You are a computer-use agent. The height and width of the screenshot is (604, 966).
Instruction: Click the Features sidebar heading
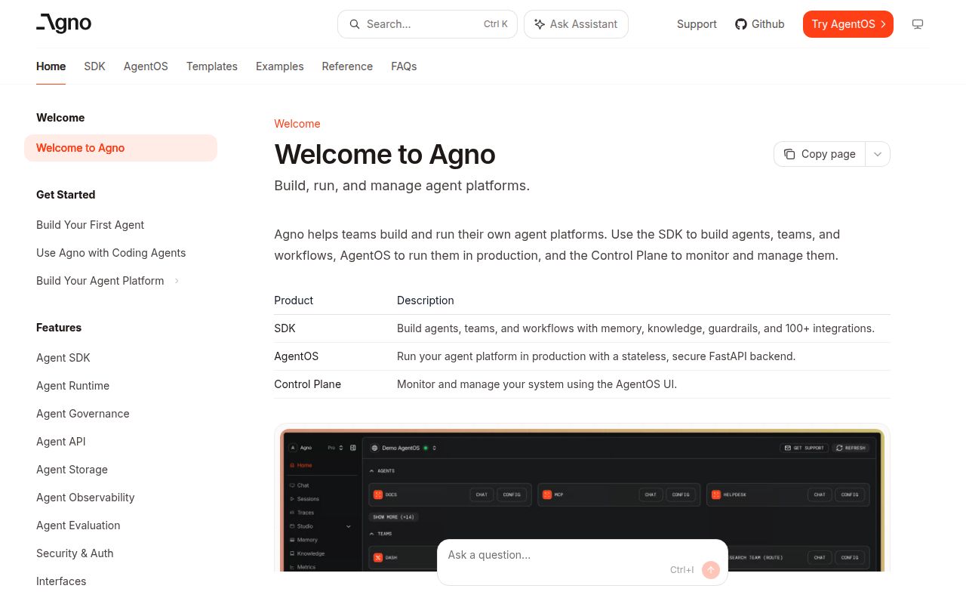59,328
